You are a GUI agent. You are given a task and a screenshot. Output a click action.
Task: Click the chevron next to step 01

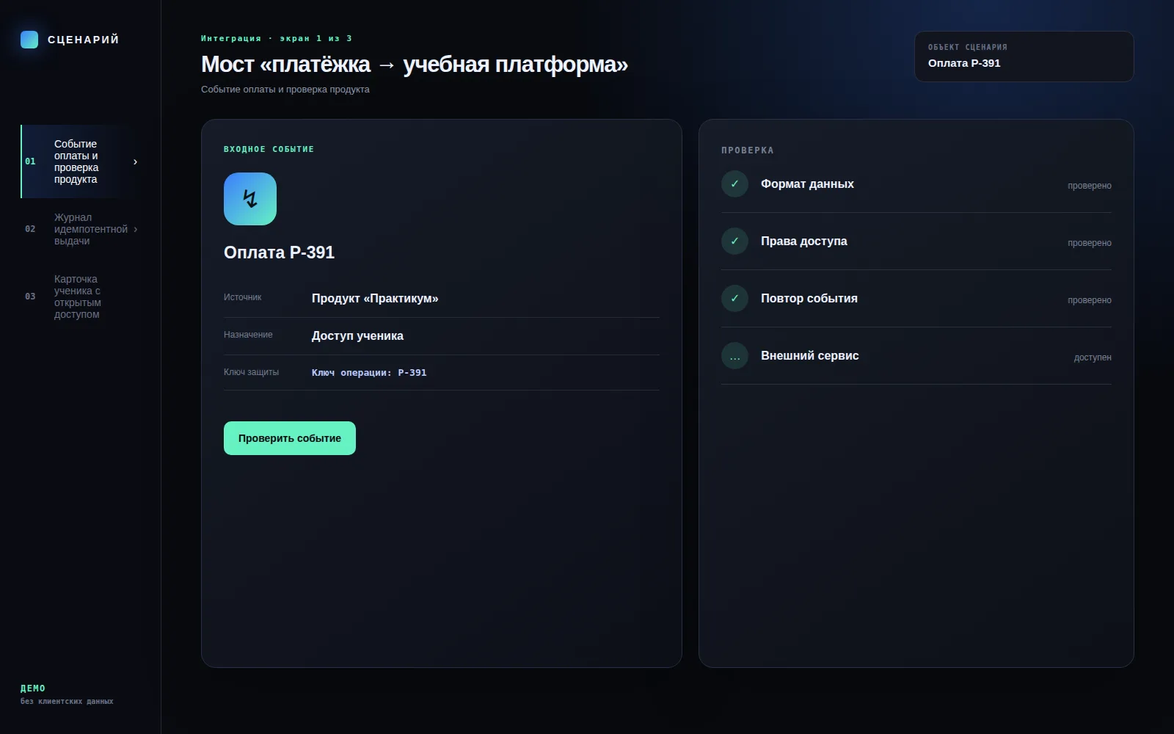point(135,161)
